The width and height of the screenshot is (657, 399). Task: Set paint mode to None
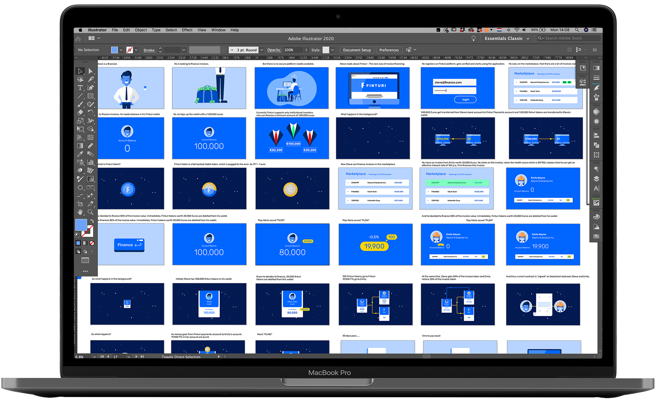pyautogui.click(x=92, y=243)
